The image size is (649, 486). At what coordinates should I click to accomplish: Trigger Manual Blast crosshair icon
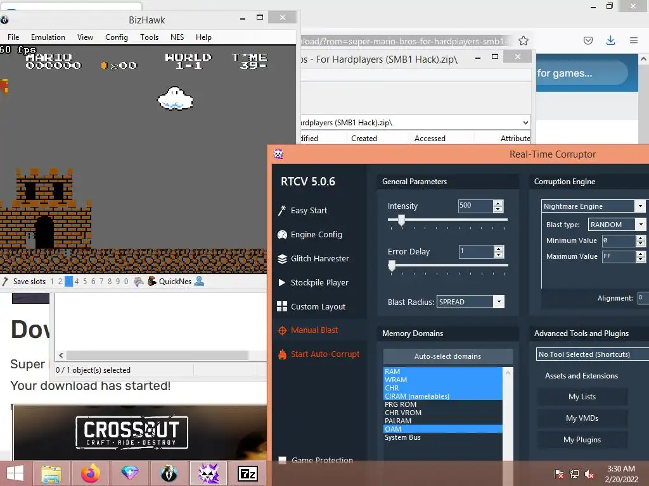coord(282,330)
